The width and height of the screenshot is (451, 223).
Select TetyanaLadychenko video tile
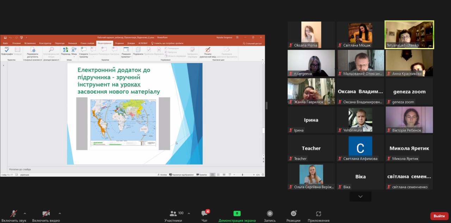click(409, 35)
